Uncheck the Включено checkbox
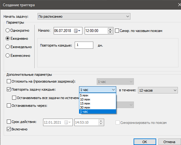181x145 pixels. (9, 129)
